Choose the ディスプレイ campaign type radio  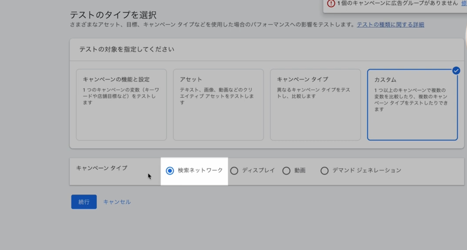coord(234,171)
